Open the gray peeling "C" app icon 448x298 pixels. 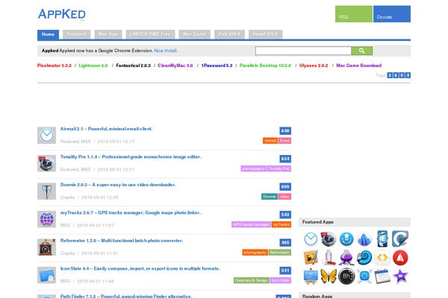pyautogui.click(x=400, y=239)
